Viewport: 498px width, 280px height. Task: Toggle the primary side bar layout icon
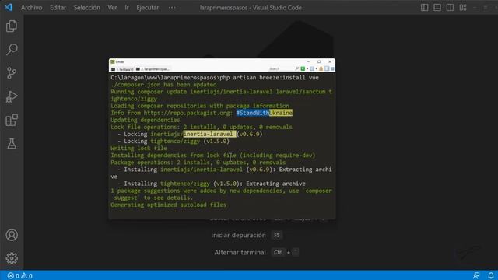coord(424,7)
